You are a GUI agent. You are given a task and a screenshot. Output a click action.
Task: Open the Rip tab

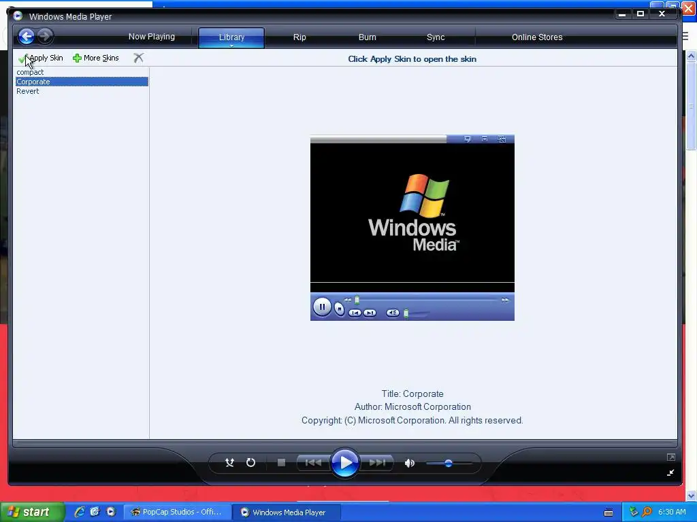pyautogui.click(x=299, y=37)
